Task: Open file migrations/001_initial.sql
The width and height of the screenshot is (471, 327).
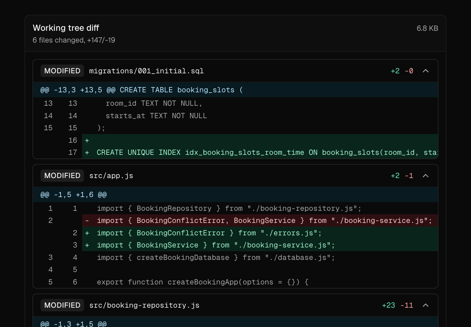Action: click(146, 71)
